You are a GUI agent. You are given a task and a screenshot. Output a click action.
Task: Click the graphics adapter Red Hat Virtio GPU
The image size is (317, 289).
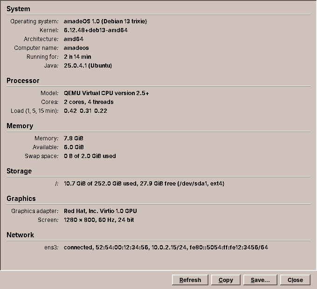[x=100, y=211]
